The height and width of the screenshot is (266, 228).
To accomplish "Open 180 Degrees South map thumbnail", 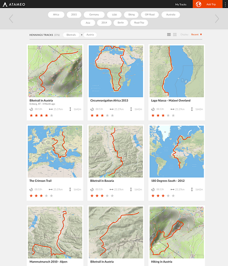I will click(x=177, y=152).
